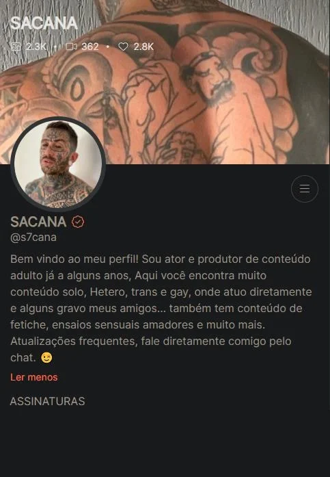The width and height of the screenshot is (330, 477).
Task: Click the 2.8K likes count
Action: 143,47
